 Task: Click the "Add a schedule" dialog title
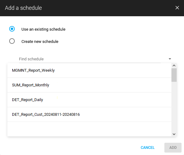[x=23, y=8]
